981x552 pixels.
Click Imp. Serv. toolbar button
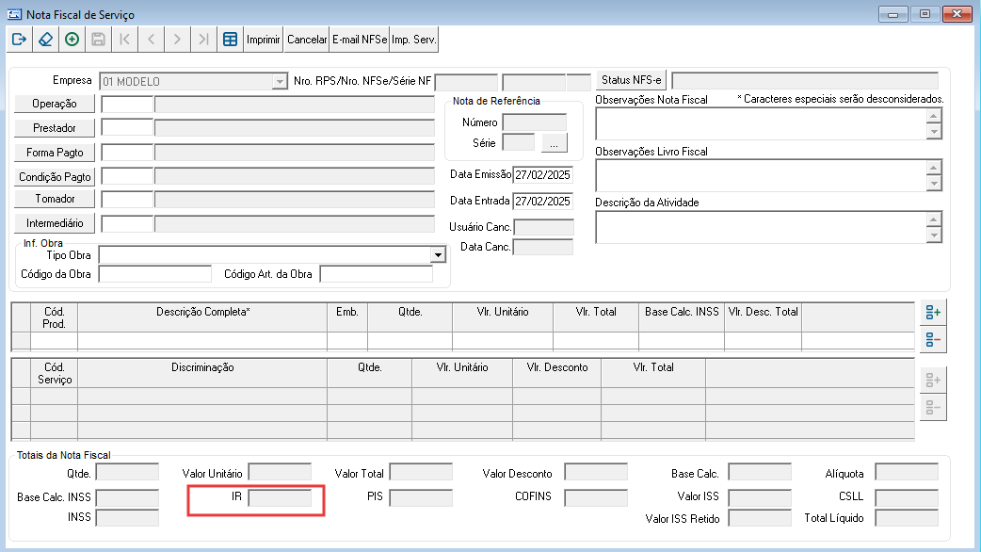tap(413, 40)
